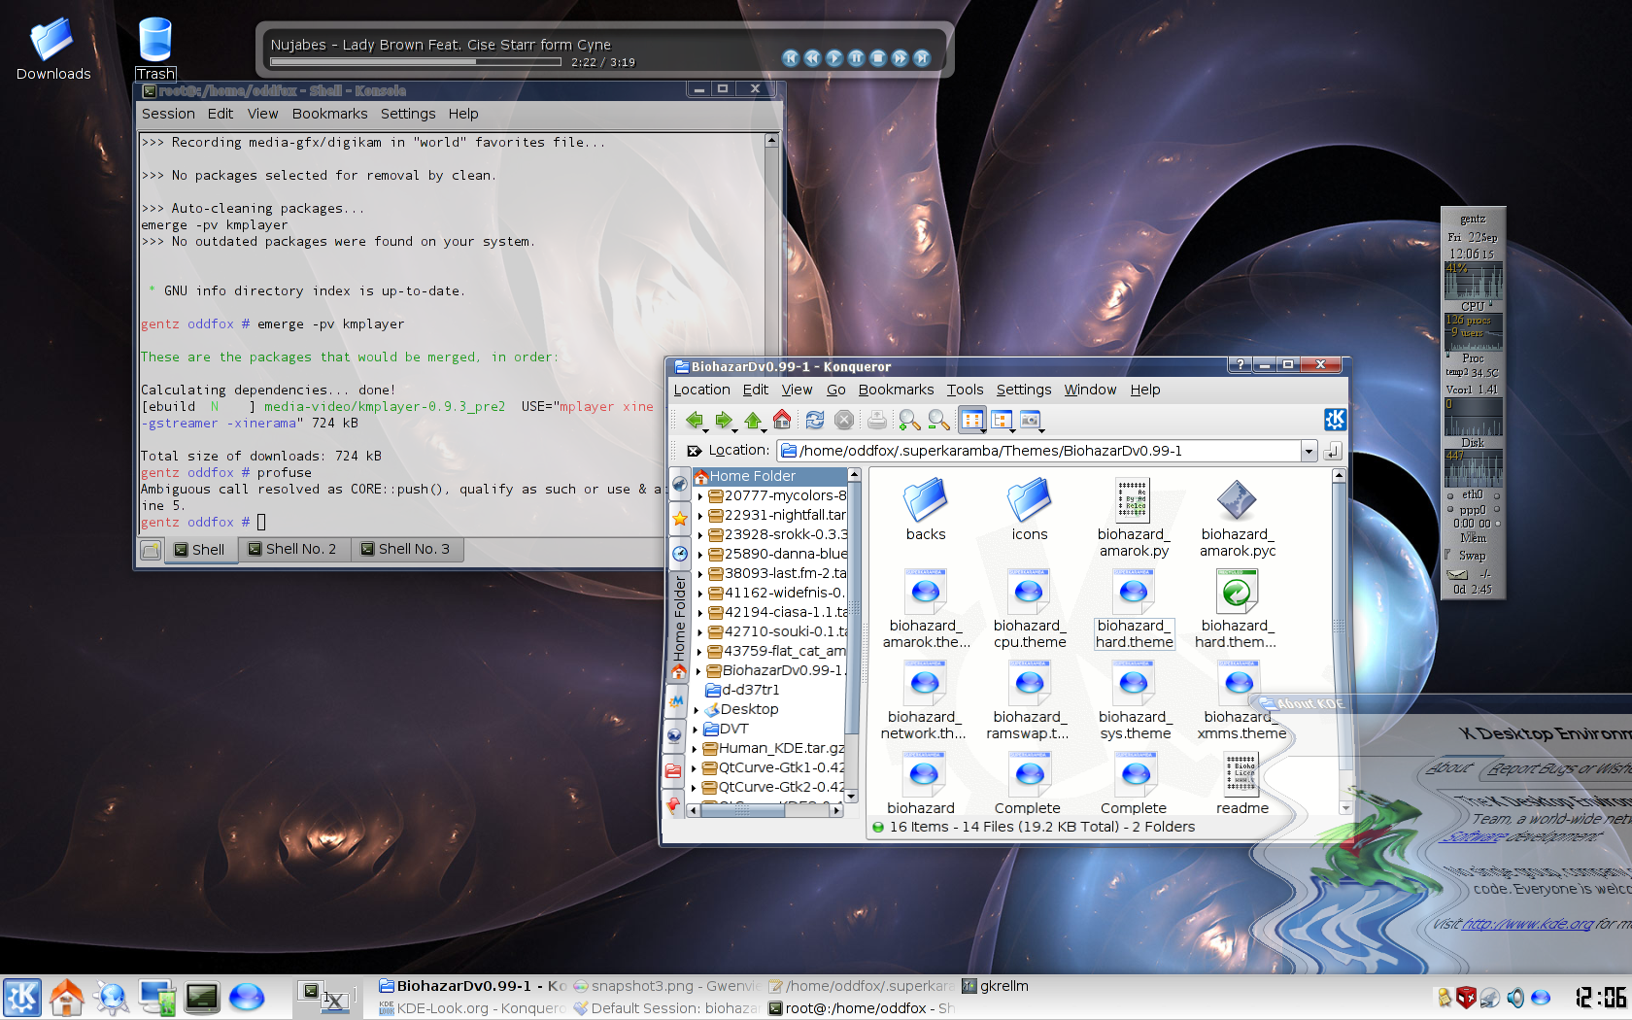Image resolution: width=1632 pixels, height=1020 pixels.
Task: Open the Trash icon on the desktop
Action: coord(155,49)
